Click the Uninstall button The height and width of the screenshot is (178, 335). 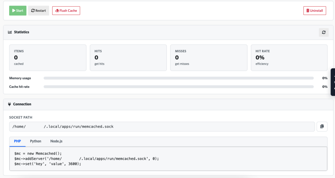[315, 11]
